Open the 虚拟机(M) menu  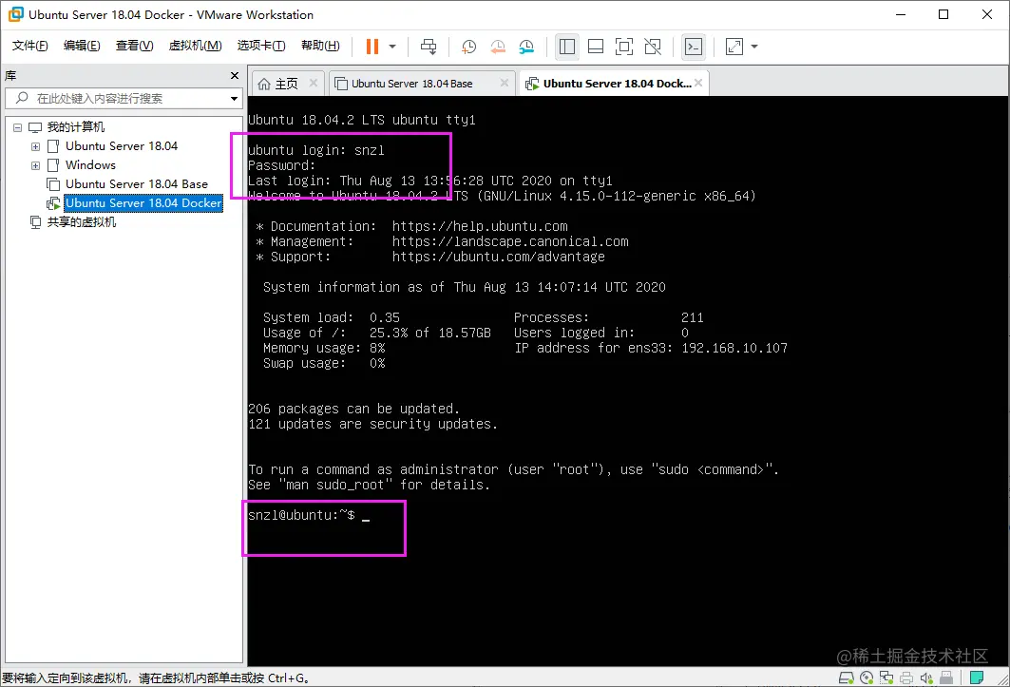[195, 45]
